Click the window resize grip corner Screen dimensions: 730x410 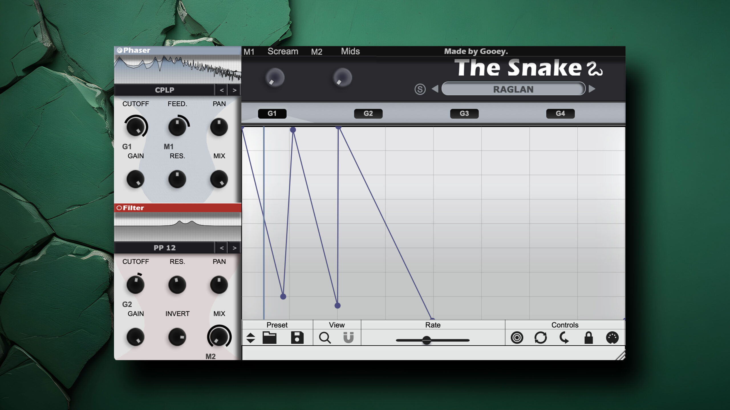click(620, 355)
